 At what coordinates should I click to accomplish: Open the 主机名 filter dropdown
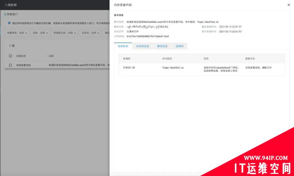tap(89, 33)
